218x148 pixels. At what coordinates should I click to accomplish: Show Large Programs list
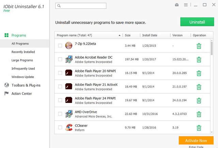[x=22, y=60]
